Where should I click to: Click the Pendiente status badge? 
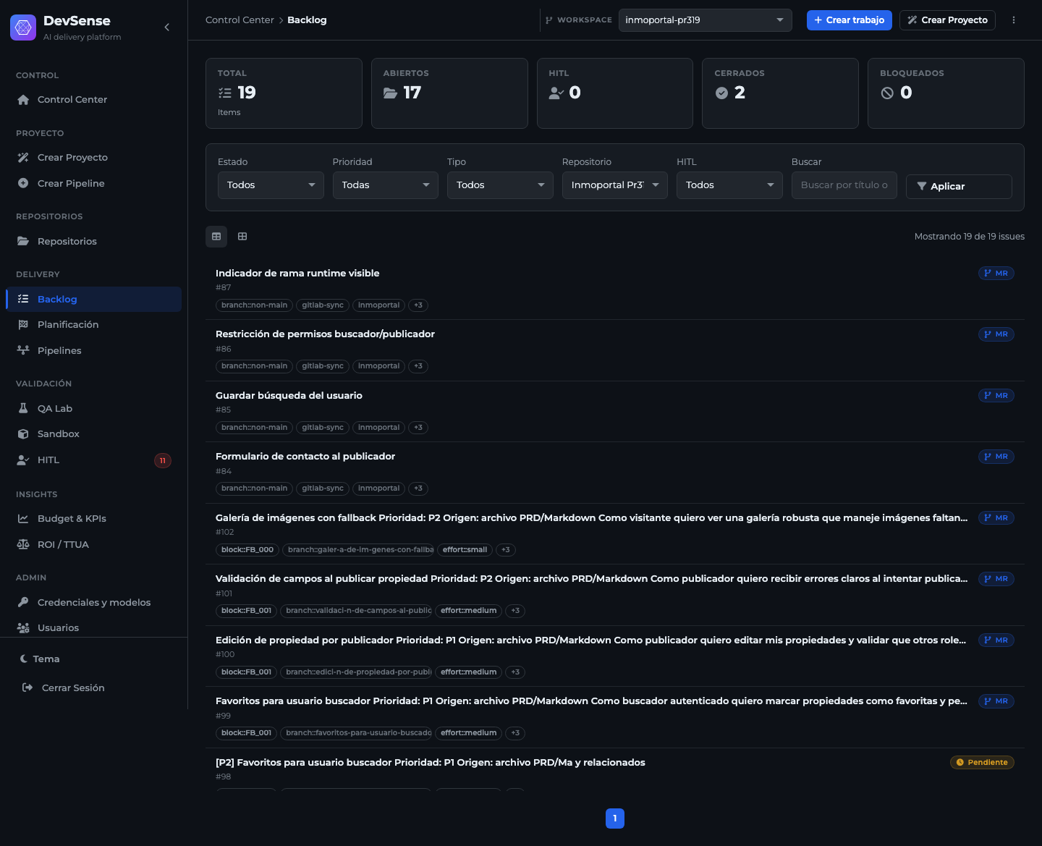click(x=982, y=763)
